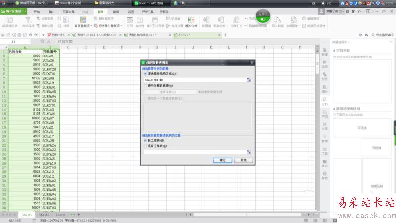Click the Refresh All (全部刷新) icon

pyautogui.click(x=293, y=20)
